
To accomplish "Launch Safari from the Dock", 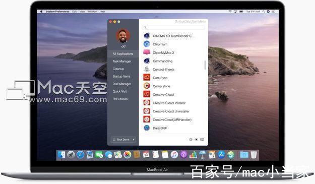I will point(80,155).
